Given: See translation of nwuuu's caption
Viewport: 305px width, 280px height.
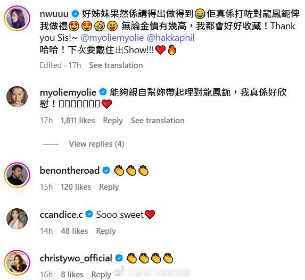Looking at the screenshot, I should pyautogui.click(x=116, y=65).
